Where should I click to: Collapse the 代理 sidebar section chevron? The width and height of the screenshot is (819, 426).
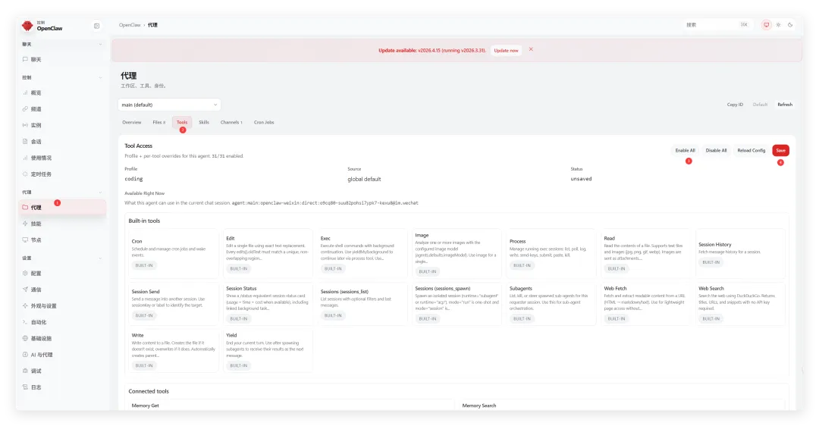(x=100, y=192)
